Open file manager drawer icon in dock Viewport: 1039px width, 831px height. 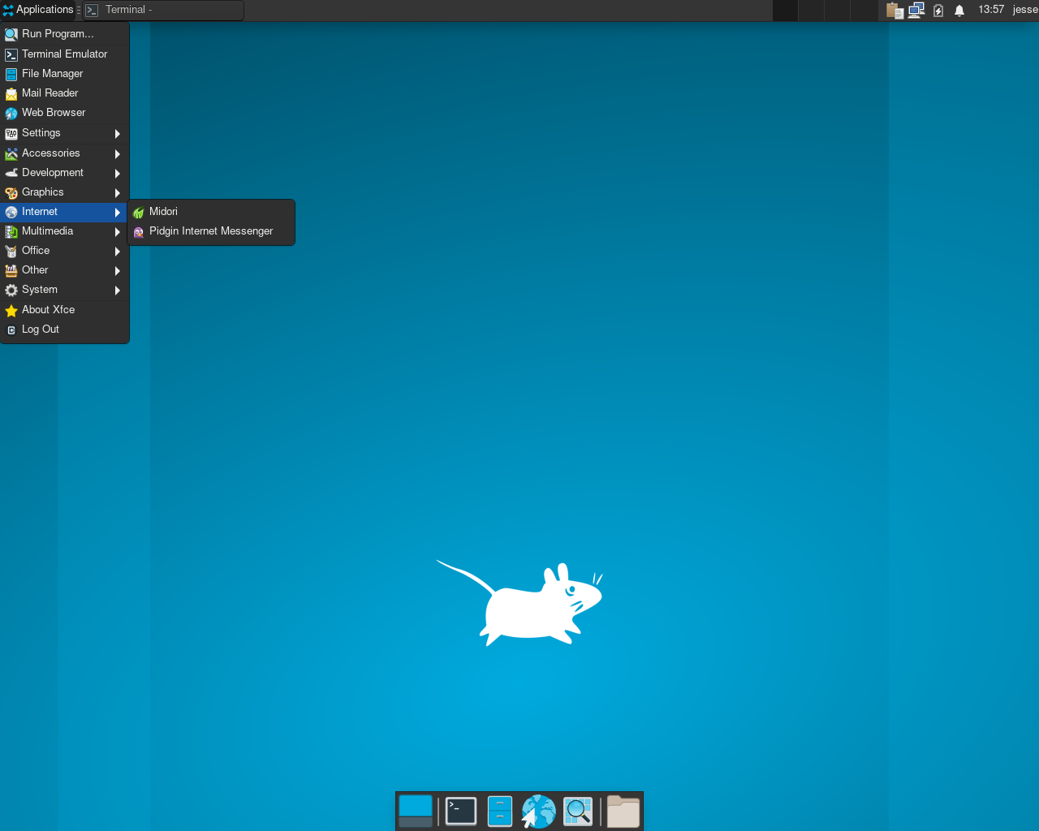point(500,811)
